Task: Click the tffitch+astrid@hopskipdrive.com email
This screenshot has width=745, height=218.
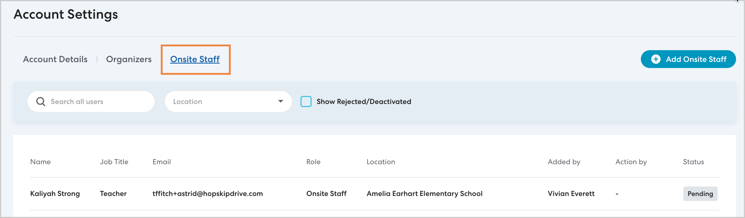Action: pos(207,194)
